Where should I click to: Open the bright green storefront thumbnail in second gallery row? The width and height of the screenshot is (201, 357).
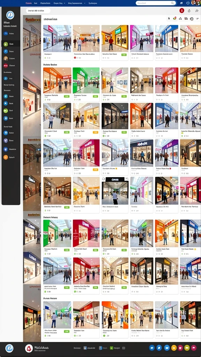tap(86, 80)
